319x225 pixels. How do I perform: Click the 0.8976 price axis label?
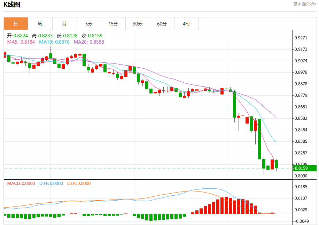tap(301, 72)
